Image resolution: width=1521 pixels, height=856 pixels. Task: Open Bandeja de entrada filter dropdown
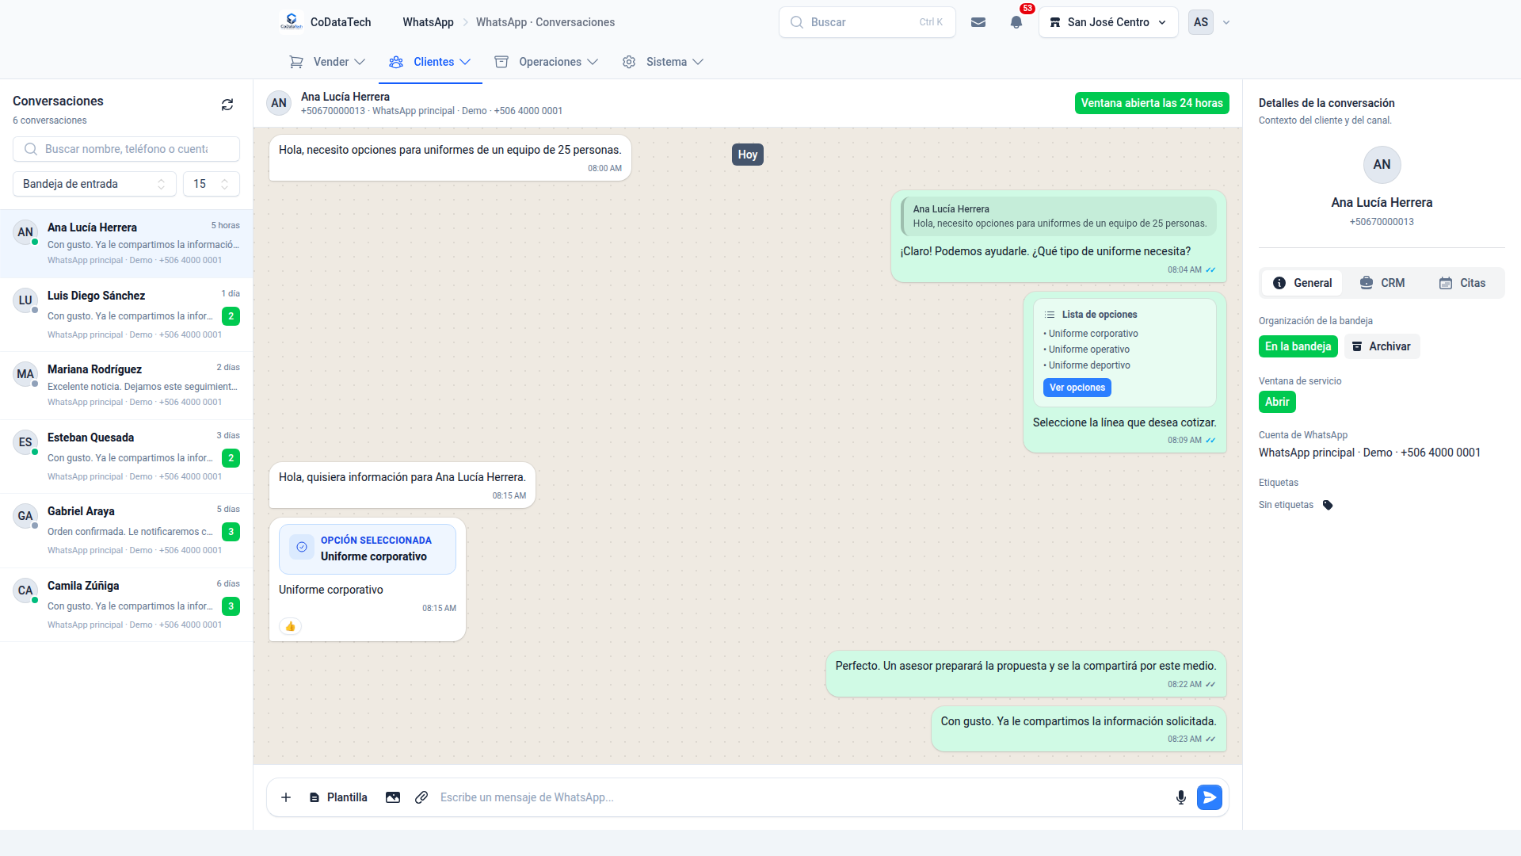click(94, 184)
